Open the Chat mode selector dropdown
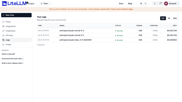The width and height of the screenshot is (182, 102). pyautogui.click(x=45, y=4)
